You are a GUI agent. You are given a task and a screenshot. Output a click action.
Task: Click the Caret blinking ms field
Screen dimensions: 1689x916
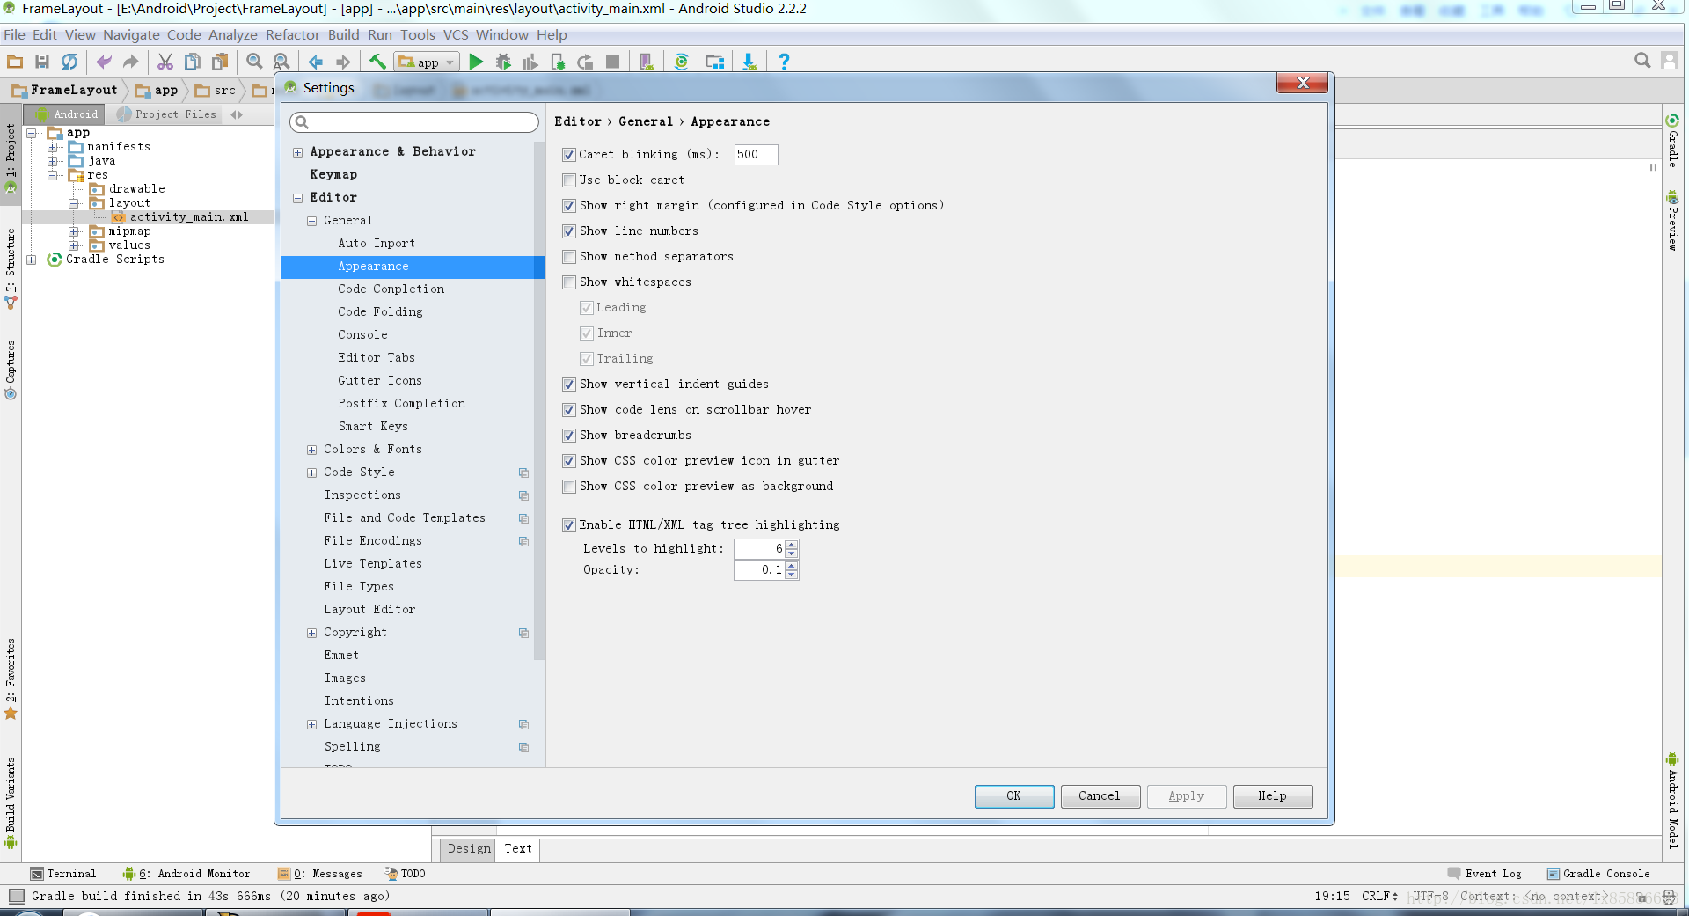click(x=756, y=155)
